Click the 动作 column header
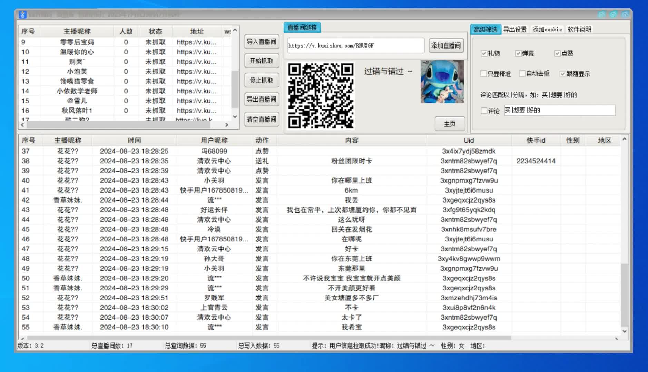 tap(262, 140)
